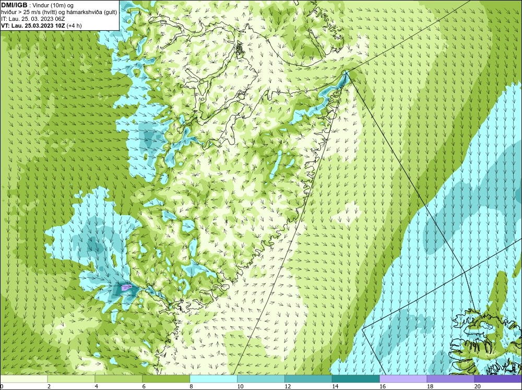522x390 pixels.
Task: Click the legend scale label "14"
Action: click(335, 386)
